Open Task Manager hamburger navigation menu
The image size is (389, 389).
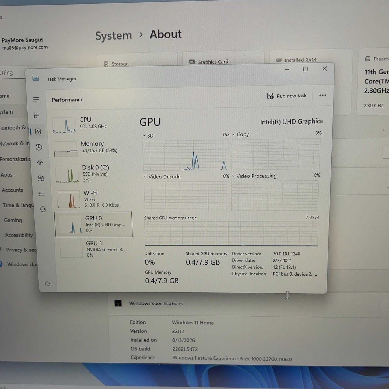pos(36,100)
